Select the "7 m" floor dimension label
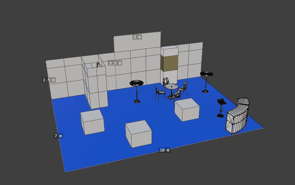Screen dimensions: 295x185 pyautogui.click(x=58, y=136)
